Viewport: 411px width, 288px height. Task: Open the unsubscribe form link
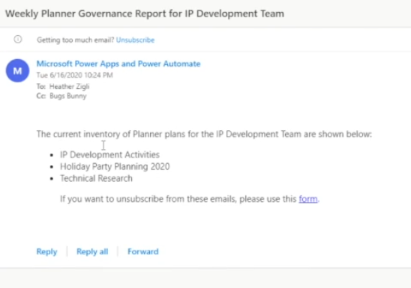(x=308, y=199)
